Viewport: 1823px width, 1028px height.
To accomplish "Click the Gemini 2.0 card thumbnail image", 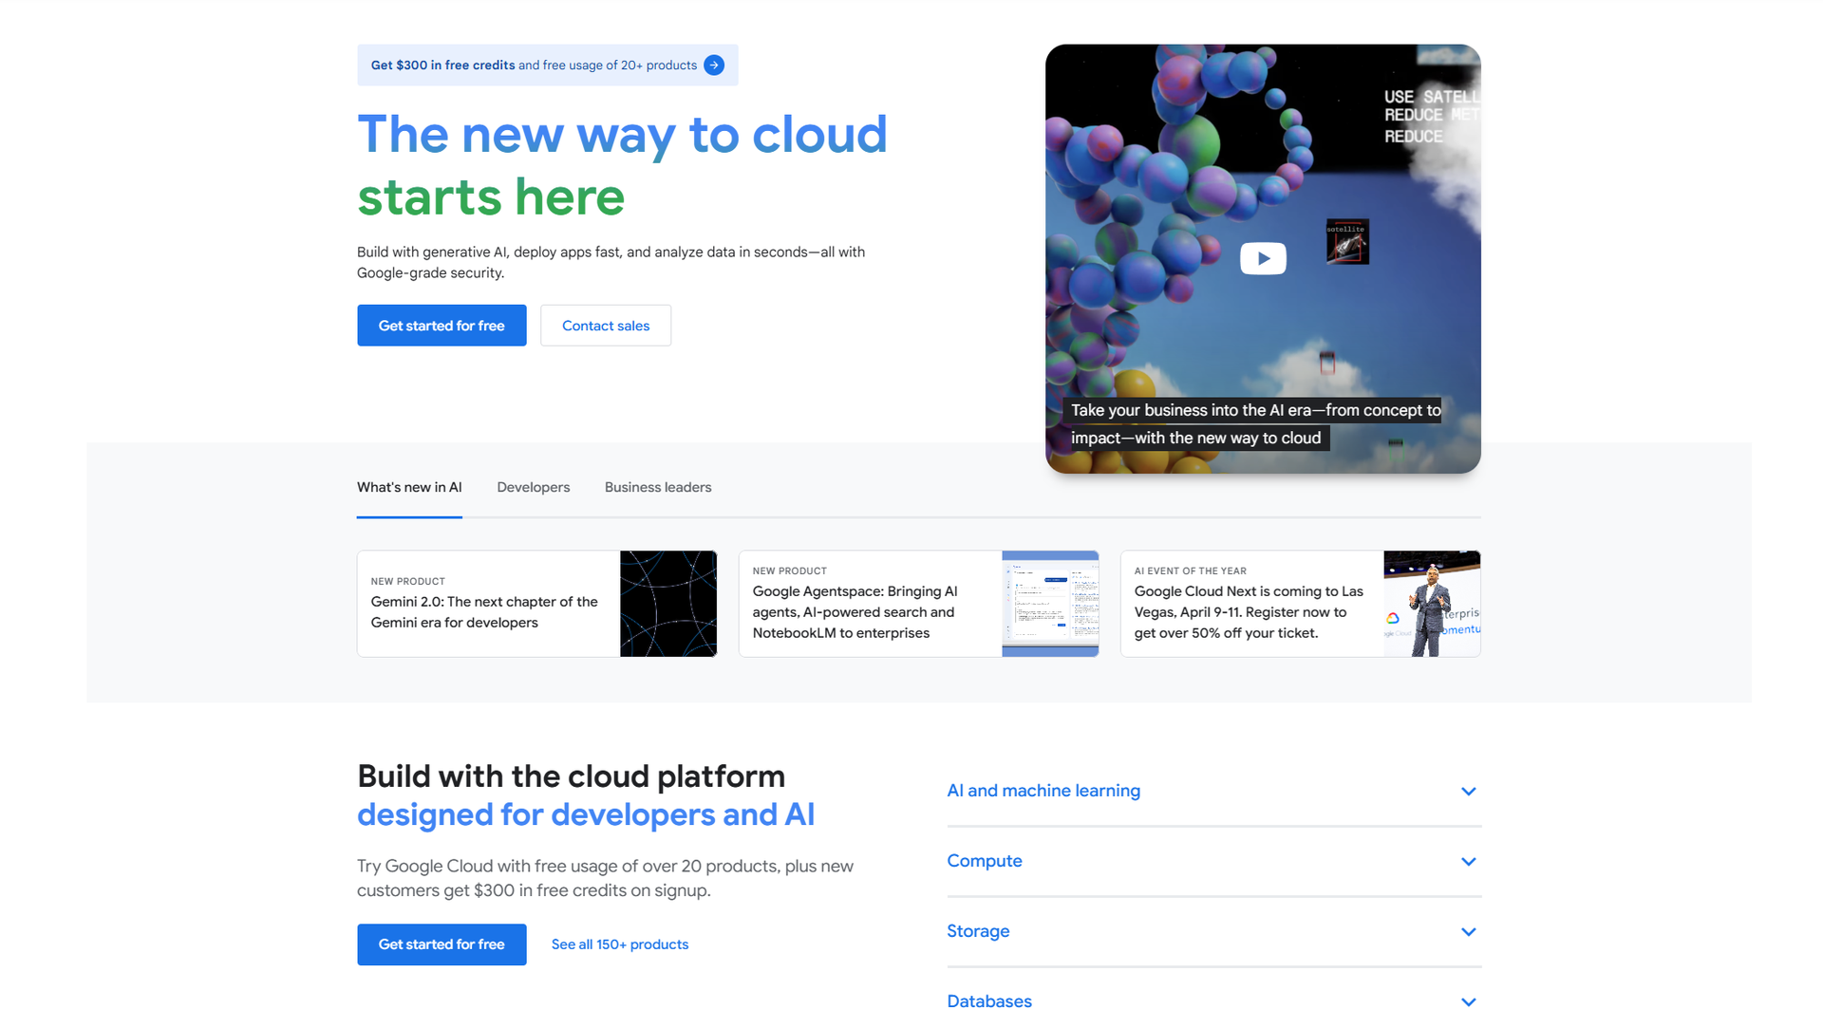I will 668,603.
